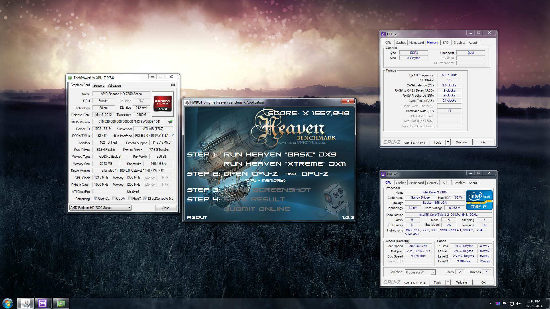
Task: Click the ATI CrossFire Disabled field
Action: (x=133, y=192)
